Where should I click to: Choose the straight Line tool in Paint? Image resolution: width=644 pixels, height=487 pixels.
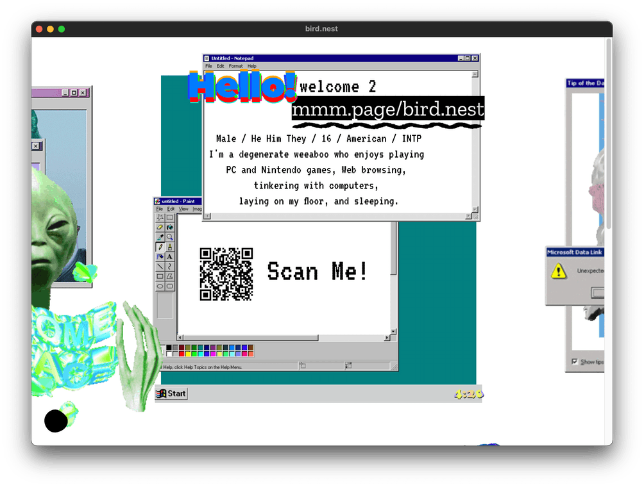click(x=160, y=267)
